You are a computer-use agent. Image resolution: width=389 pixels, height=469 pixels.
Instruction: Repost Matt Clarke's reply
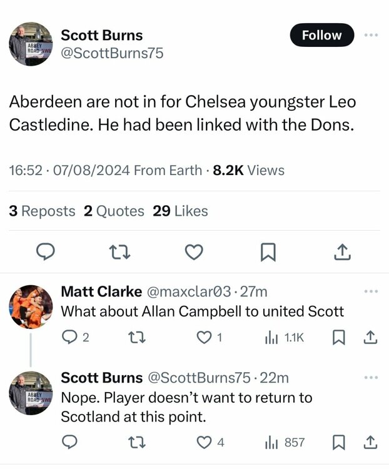pyautogui.click(x=133, y=338)
